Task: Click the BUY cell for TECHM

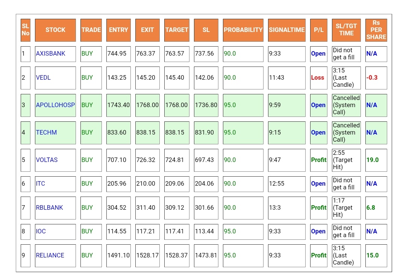Action: point(91,133)
